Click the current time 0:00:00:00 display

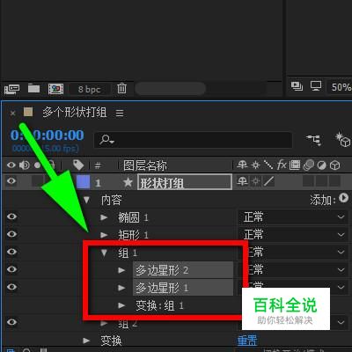pos(48,136)
